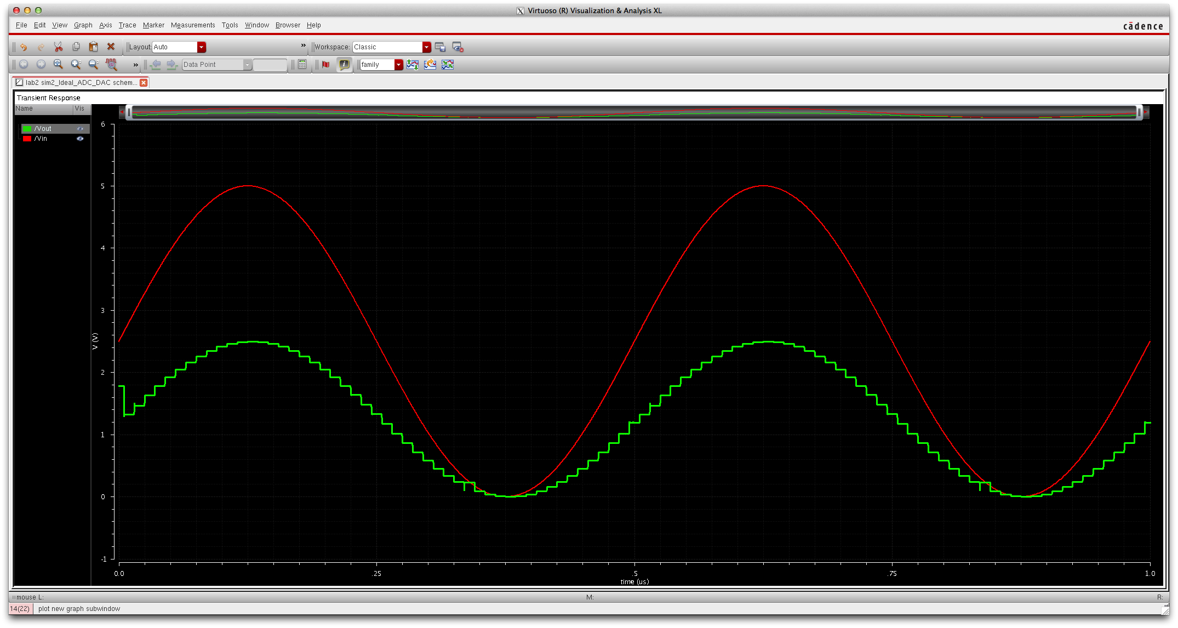Open the calculator tool

[302, 65]
